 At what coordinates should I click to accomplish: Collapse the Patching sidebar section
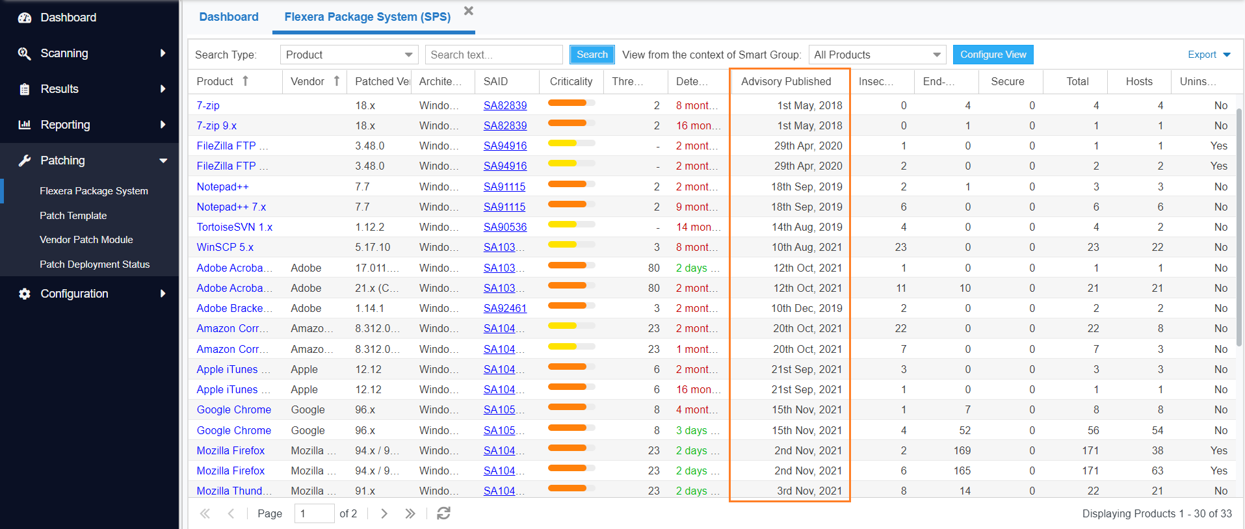pos(163,161)
